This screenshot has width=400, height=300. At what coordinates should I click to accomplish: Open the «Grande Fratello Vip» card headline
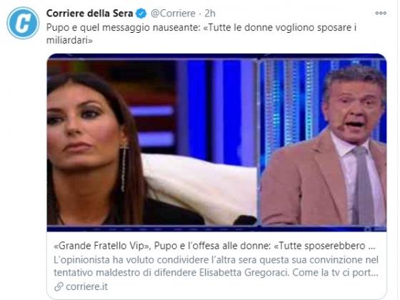point(214,246)
